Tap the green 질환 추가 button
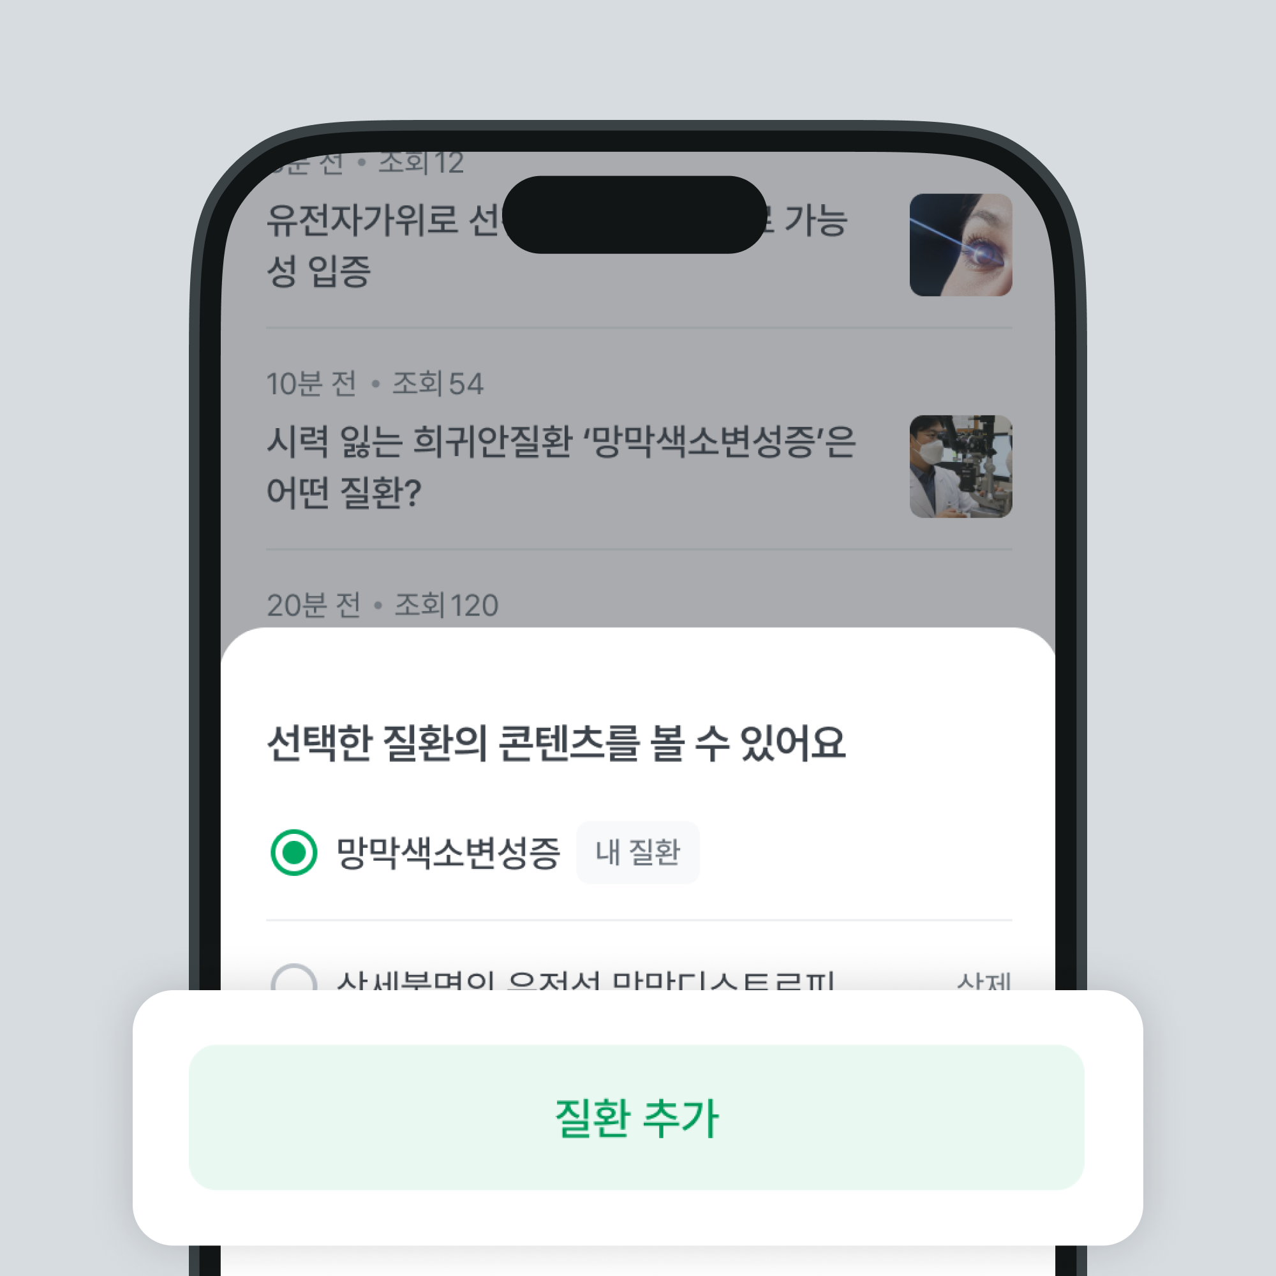 (636, 1118)
